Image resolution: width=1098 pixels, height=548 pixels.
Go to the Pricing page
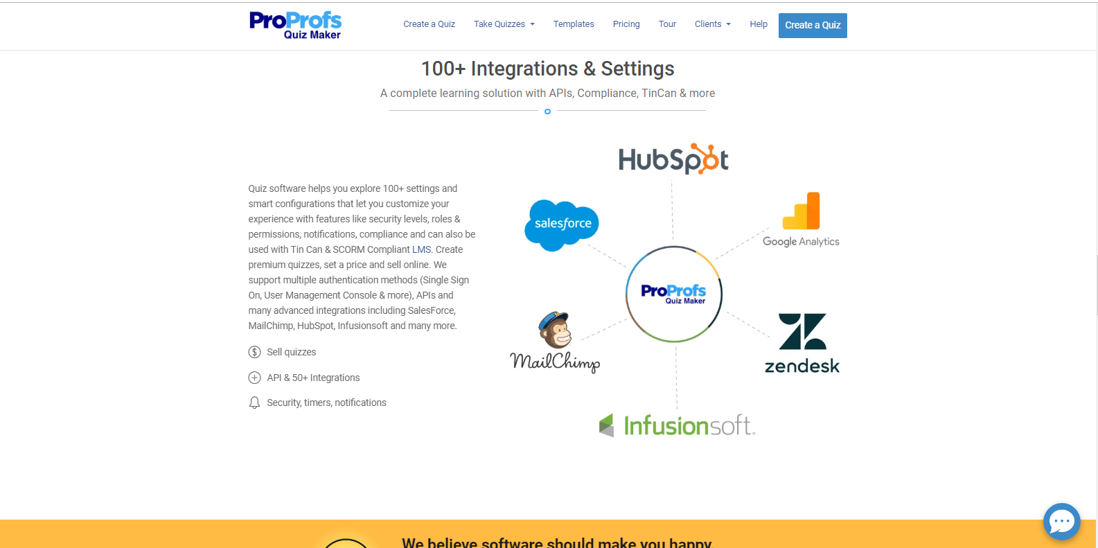point(626,24)
